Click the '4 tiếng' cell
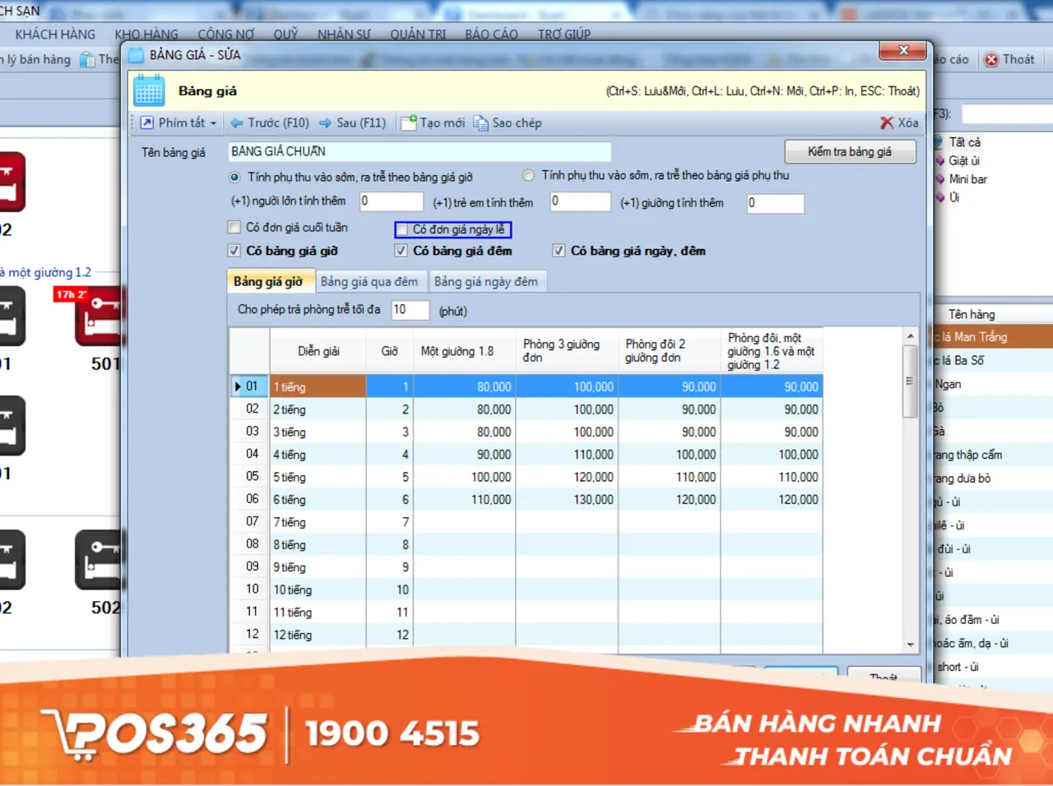 [x=318, y=454]
